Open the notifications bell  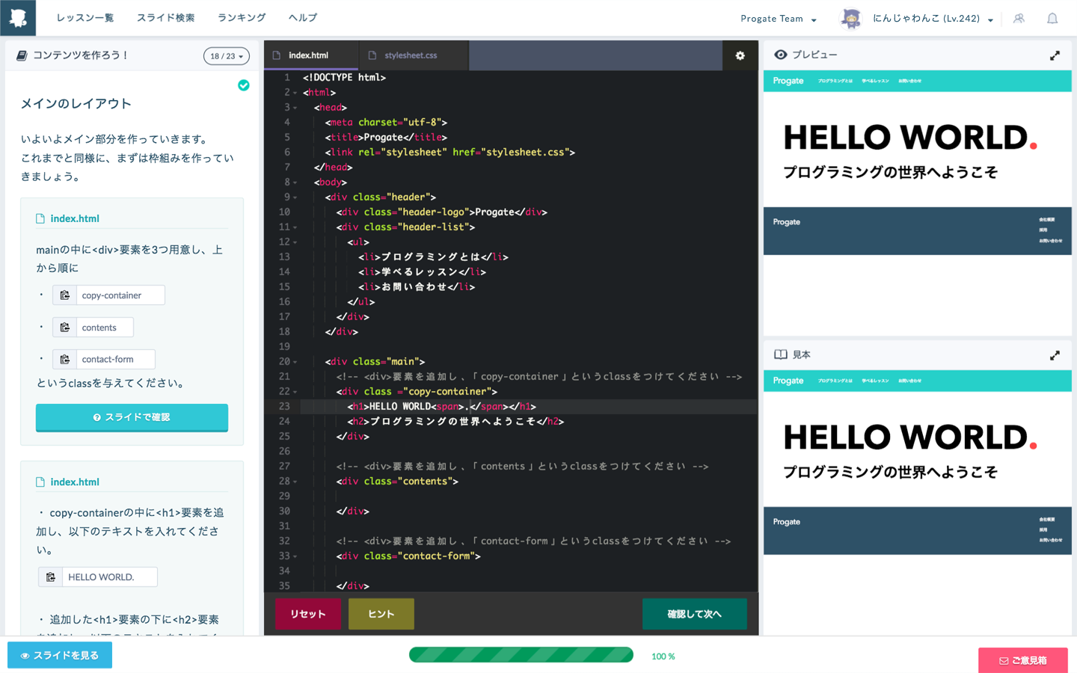(1052, 19)
